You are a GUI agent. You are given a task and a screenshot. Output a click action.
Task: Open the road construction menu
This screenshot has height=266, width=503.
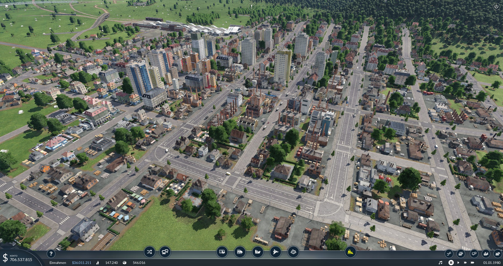(222, 252)
